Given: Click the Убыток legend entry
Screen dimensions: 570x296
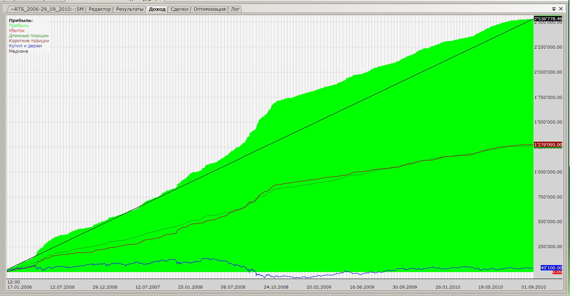Looking at the screenshot, I should pyautogui.click(x=17, y=31).
